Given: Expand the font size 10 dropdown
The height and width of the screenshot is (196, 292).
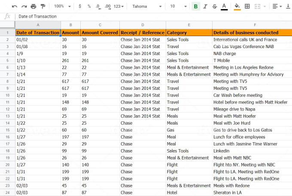Looking at the screenshot, I should (x=178, y=6).
